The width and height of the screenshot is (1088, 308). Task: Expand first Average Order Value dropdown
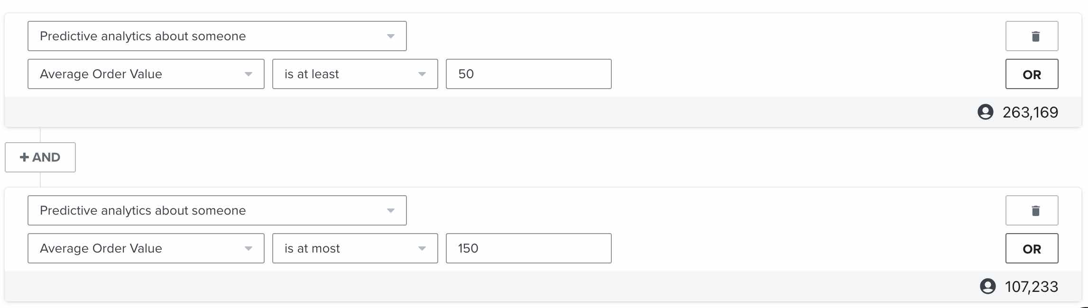tap(146, 74)
